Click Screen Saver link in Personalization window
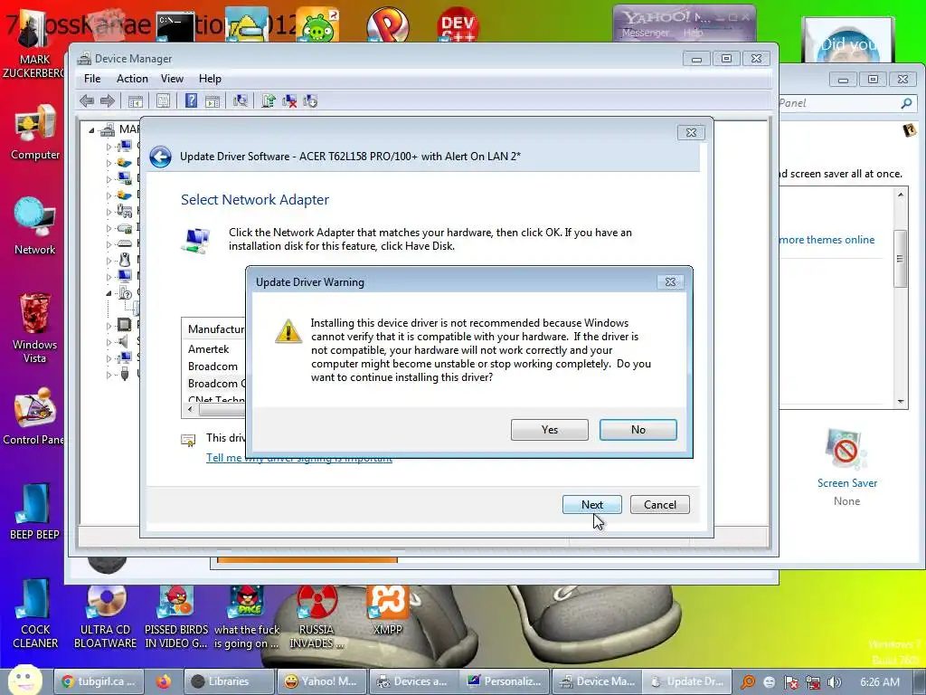 coord(846,483)
